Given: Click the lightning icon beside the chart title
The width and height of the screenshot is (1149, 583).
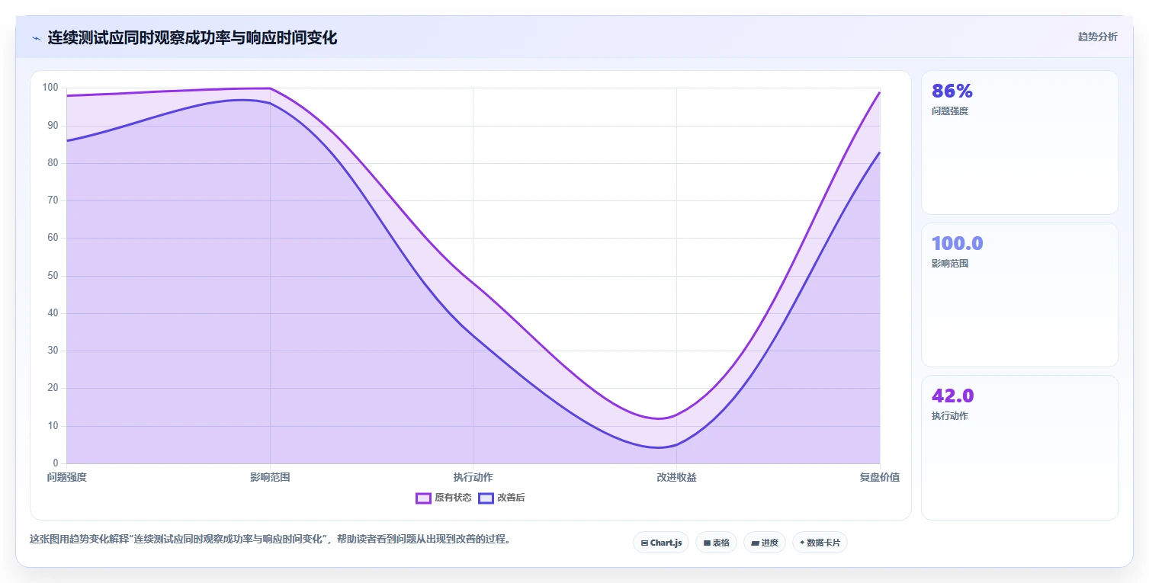Looking at the screenshot, I should pos(36,38).
